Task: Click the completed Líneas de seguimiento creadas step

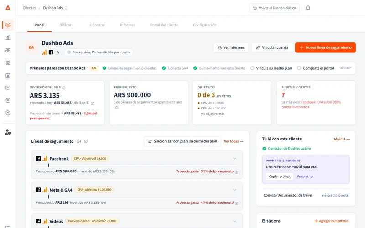Action: coord(130,68)
